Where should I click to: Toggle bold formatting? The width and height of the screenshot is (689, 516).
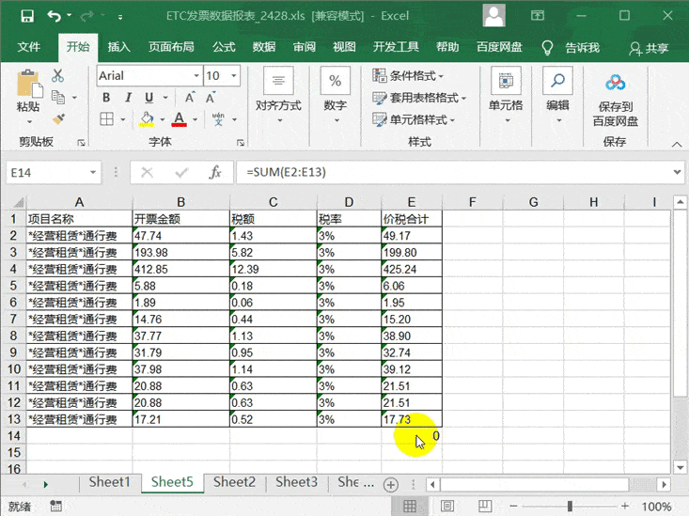tap(106, 98)
